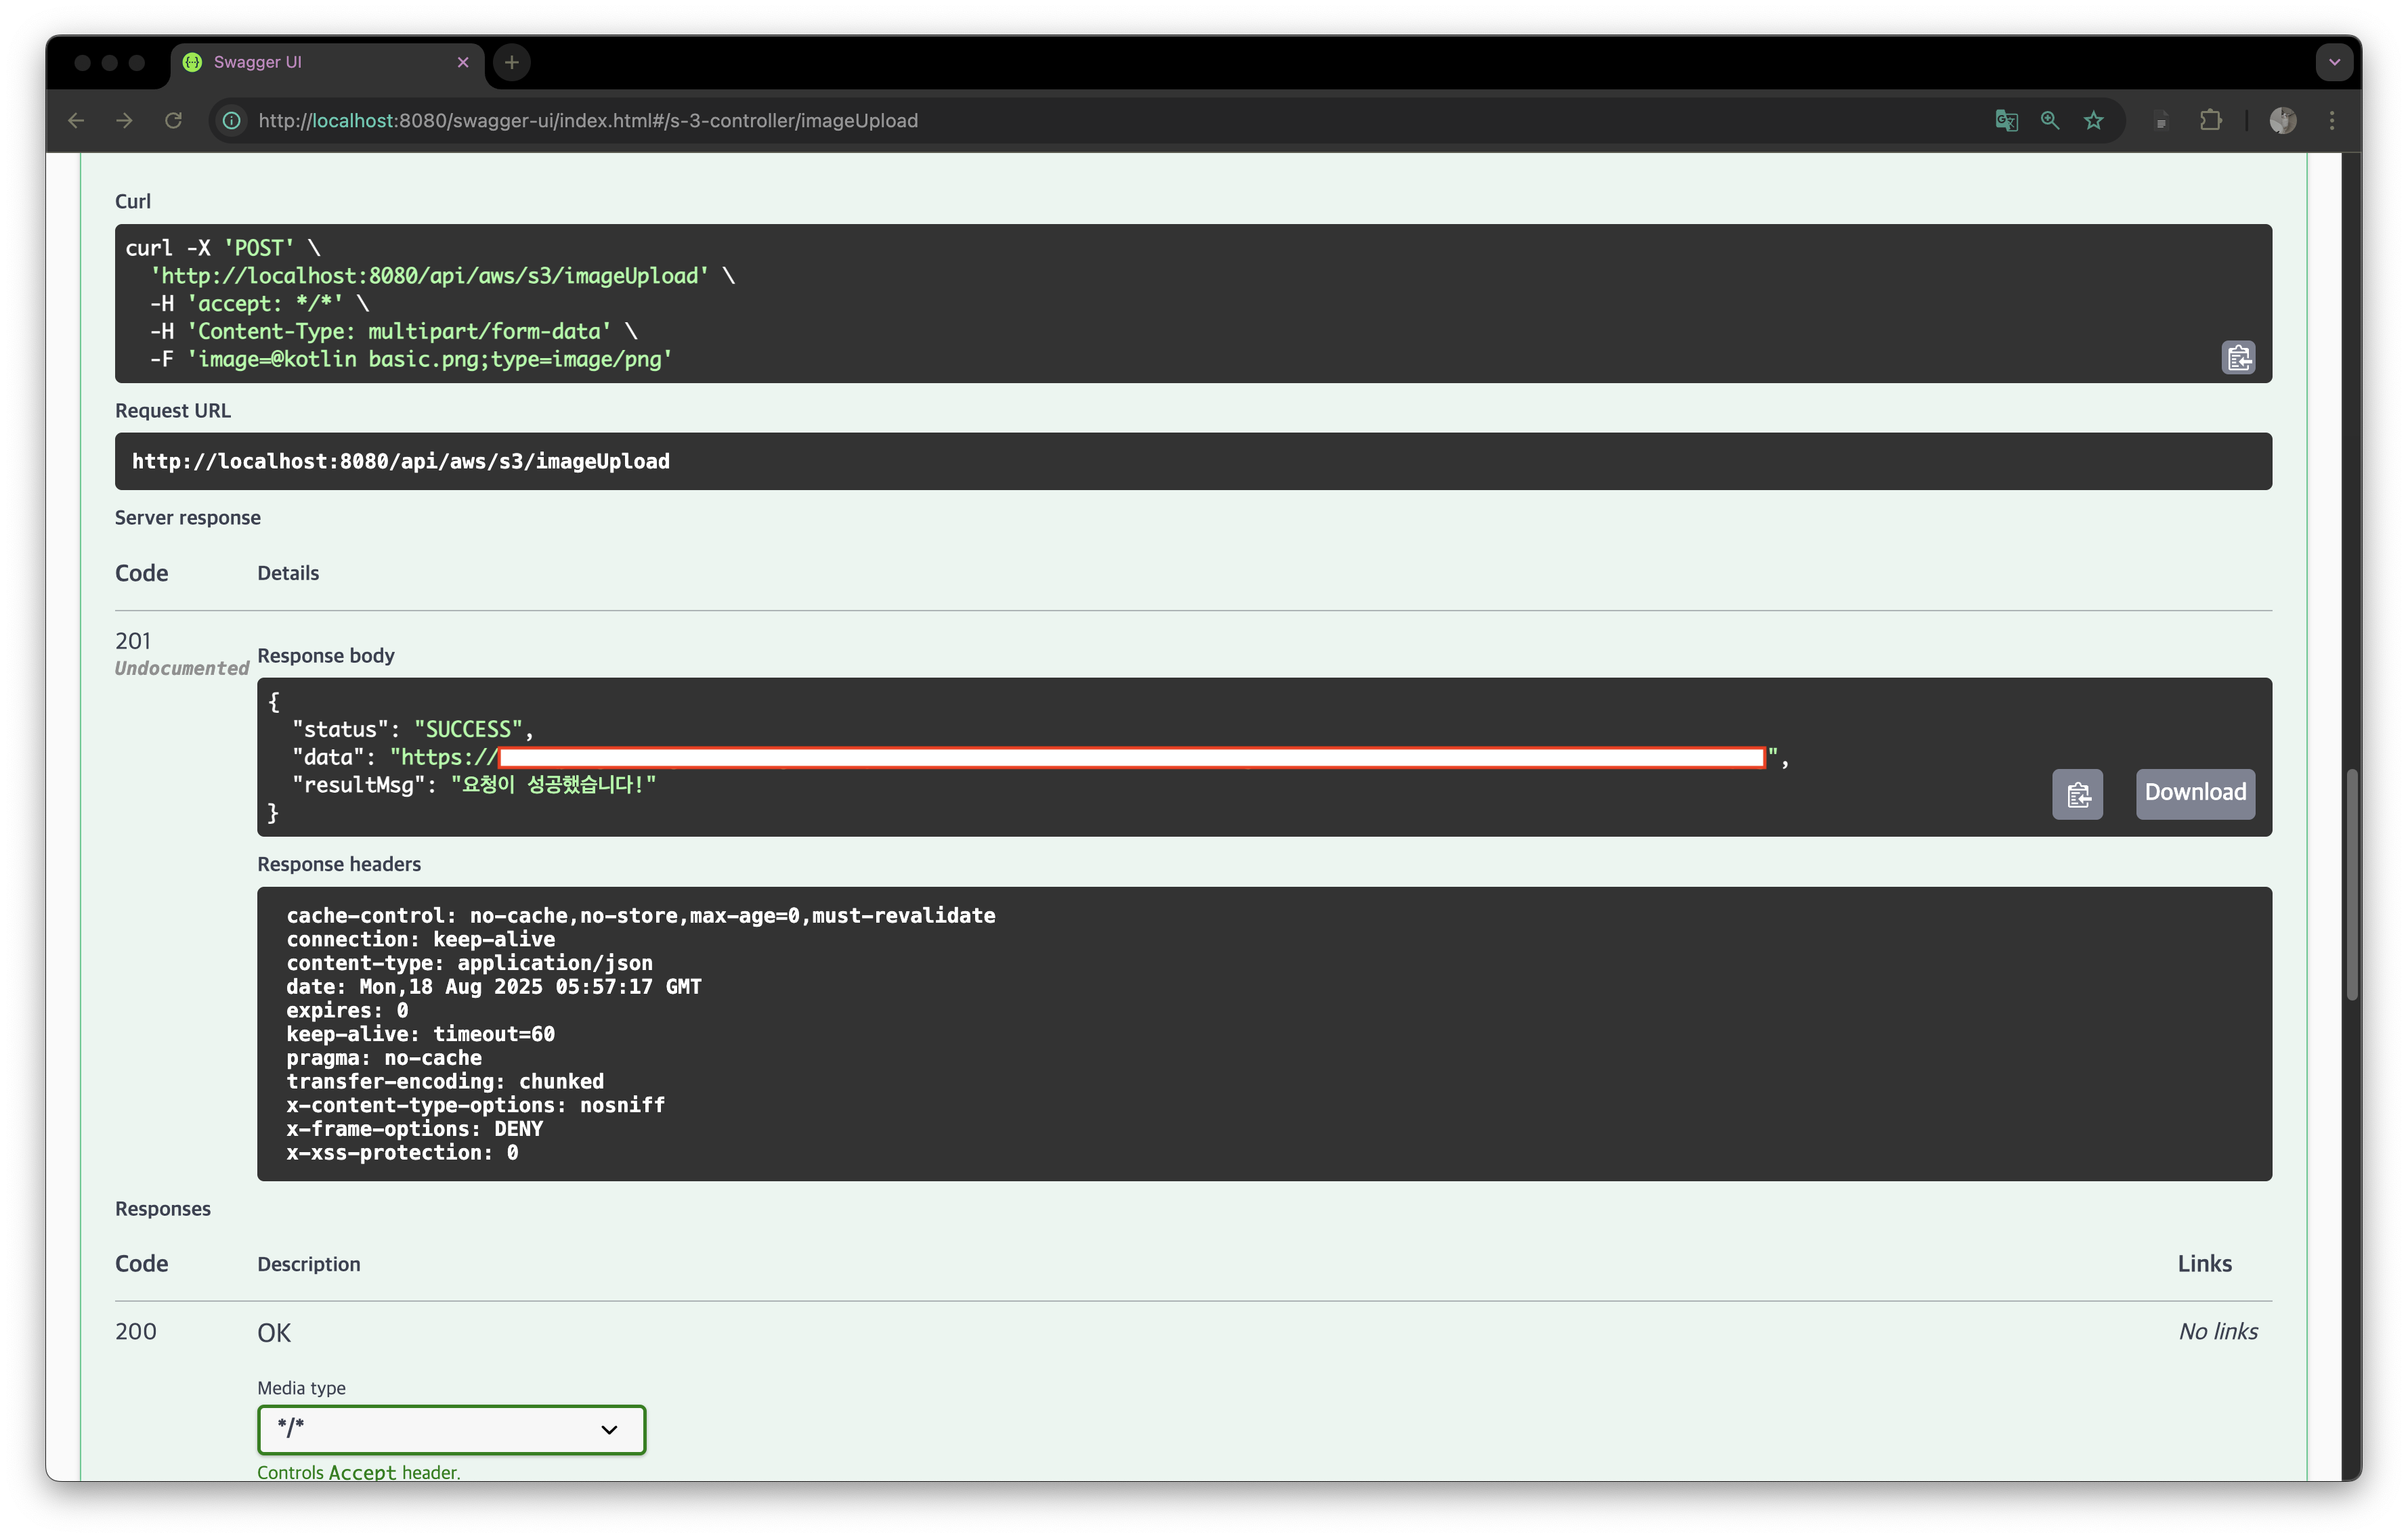Go back to the previous page
This screenshot has height=1538, width=2408.
(76, 121)
